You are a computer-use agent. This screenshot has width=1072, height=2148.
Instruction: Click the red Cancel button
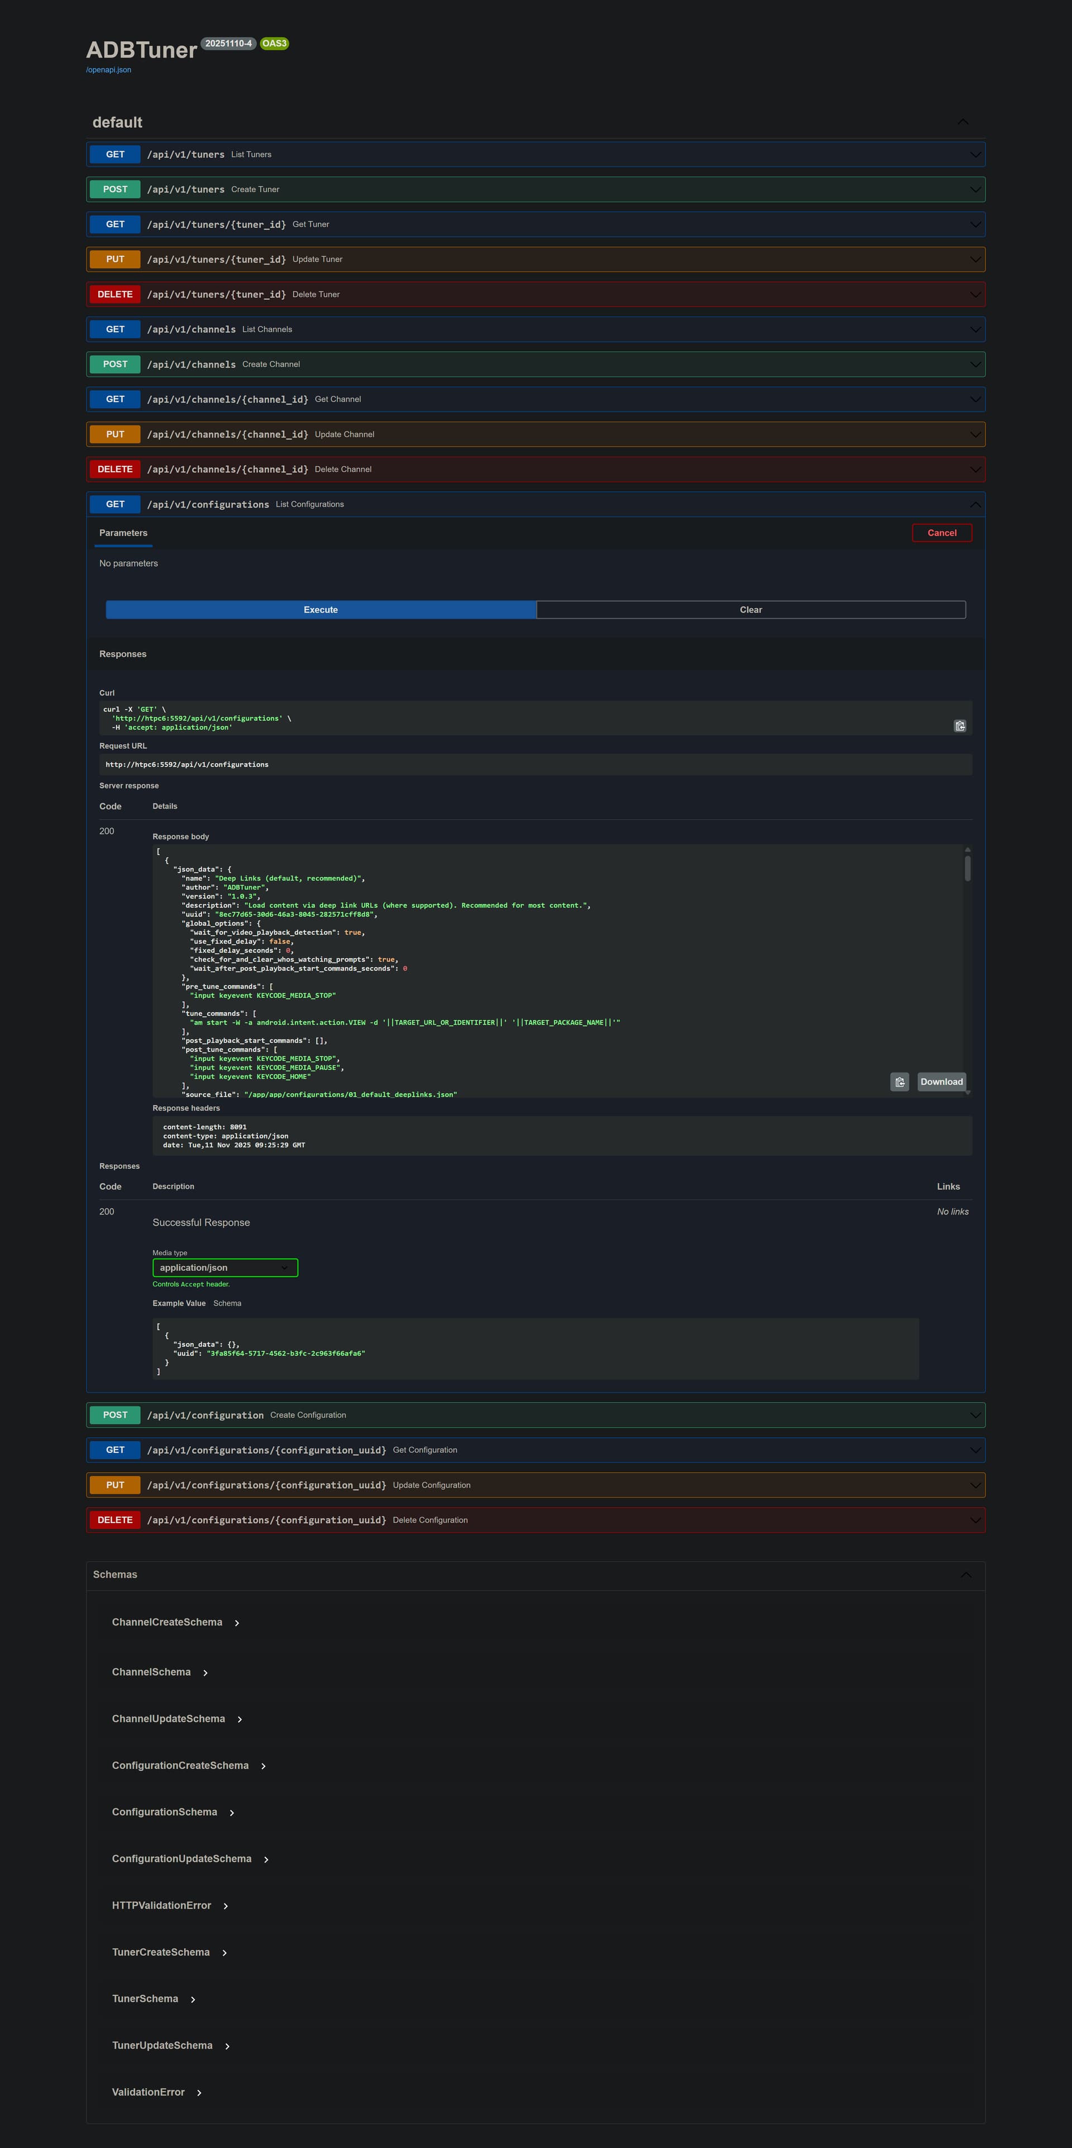942,533
